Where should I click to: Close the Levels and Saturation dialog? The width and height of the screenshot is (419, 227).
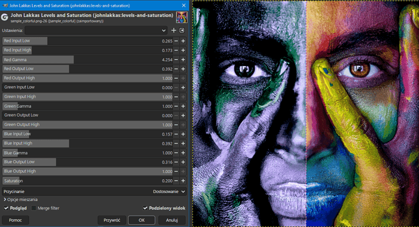click(x=183, y=5)
